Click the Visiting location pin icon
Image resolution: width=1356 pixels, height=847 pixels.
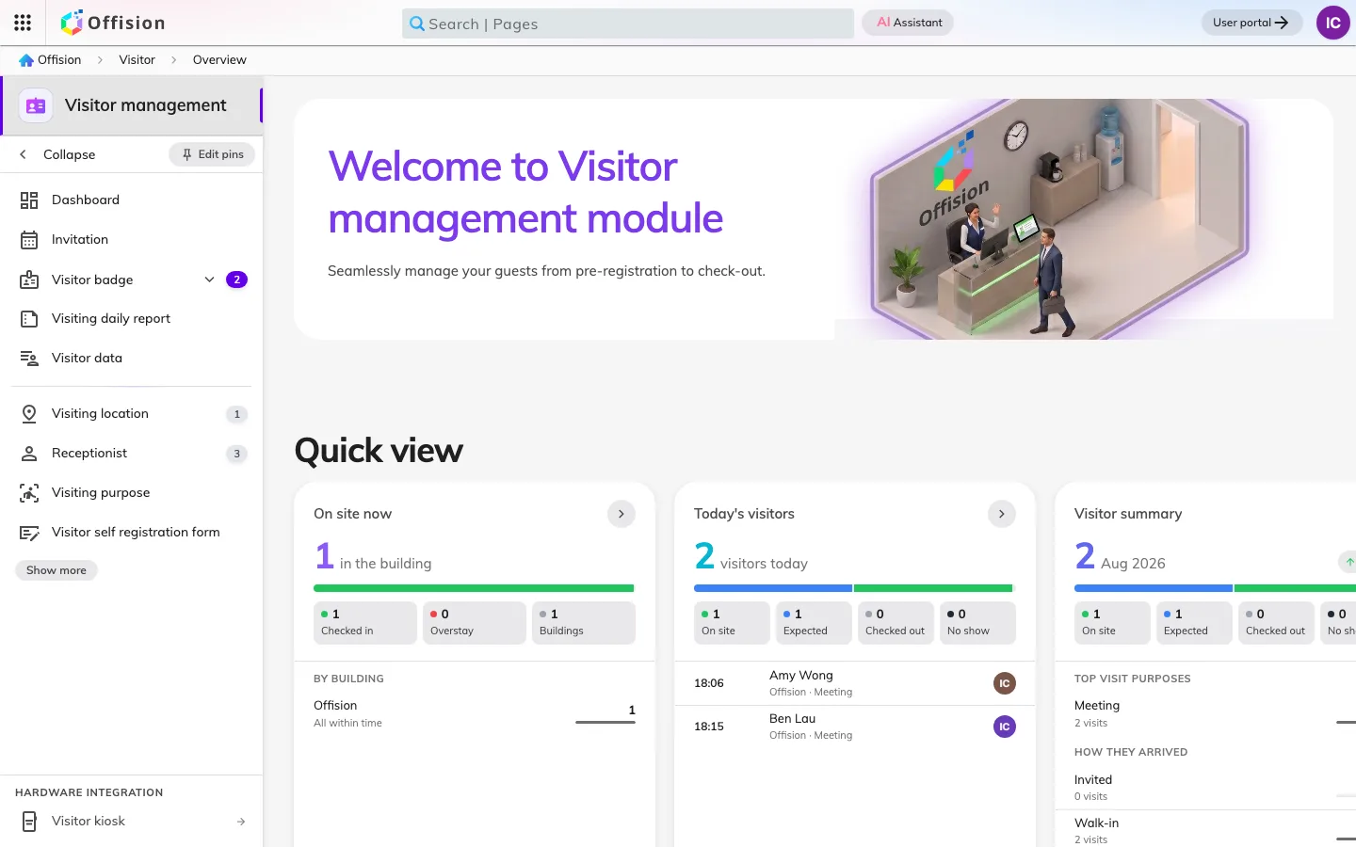29,414
